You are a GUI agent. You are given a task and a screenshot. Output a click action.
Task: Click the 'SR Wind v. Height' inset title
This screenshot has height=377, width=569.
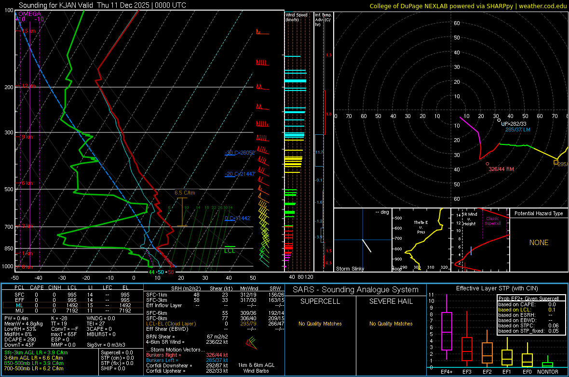[469, 219]
